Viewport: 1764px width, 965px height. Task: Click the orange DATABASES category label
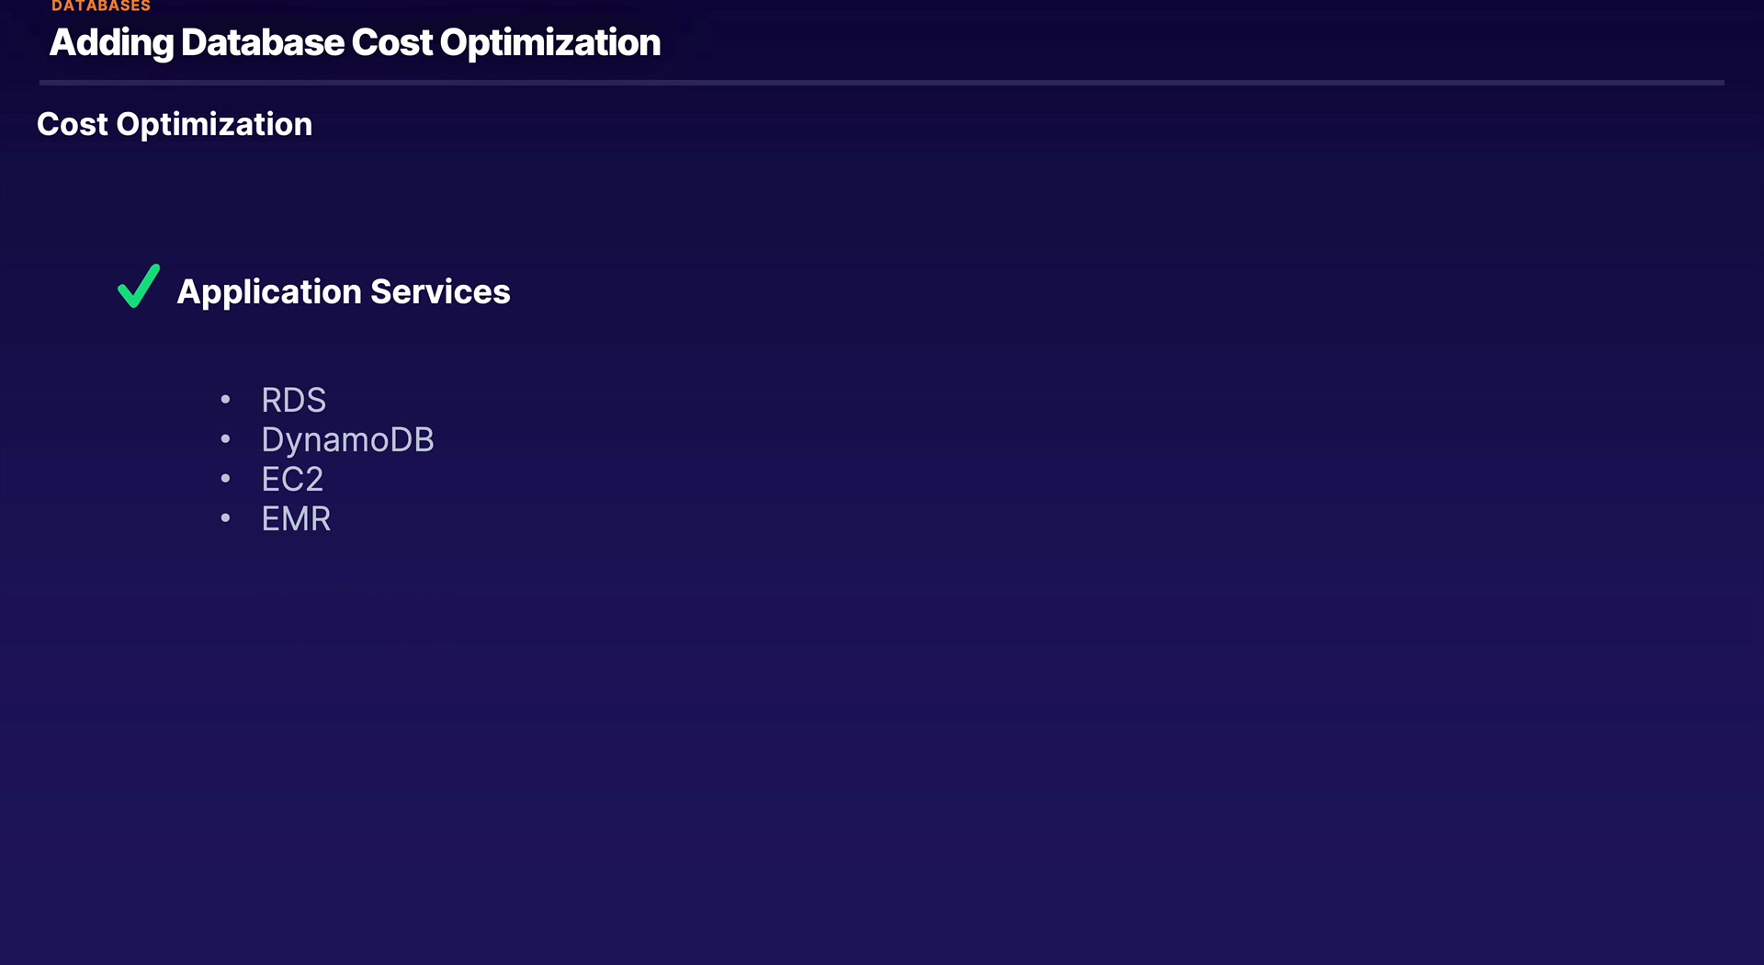click(x=101, y=6)
